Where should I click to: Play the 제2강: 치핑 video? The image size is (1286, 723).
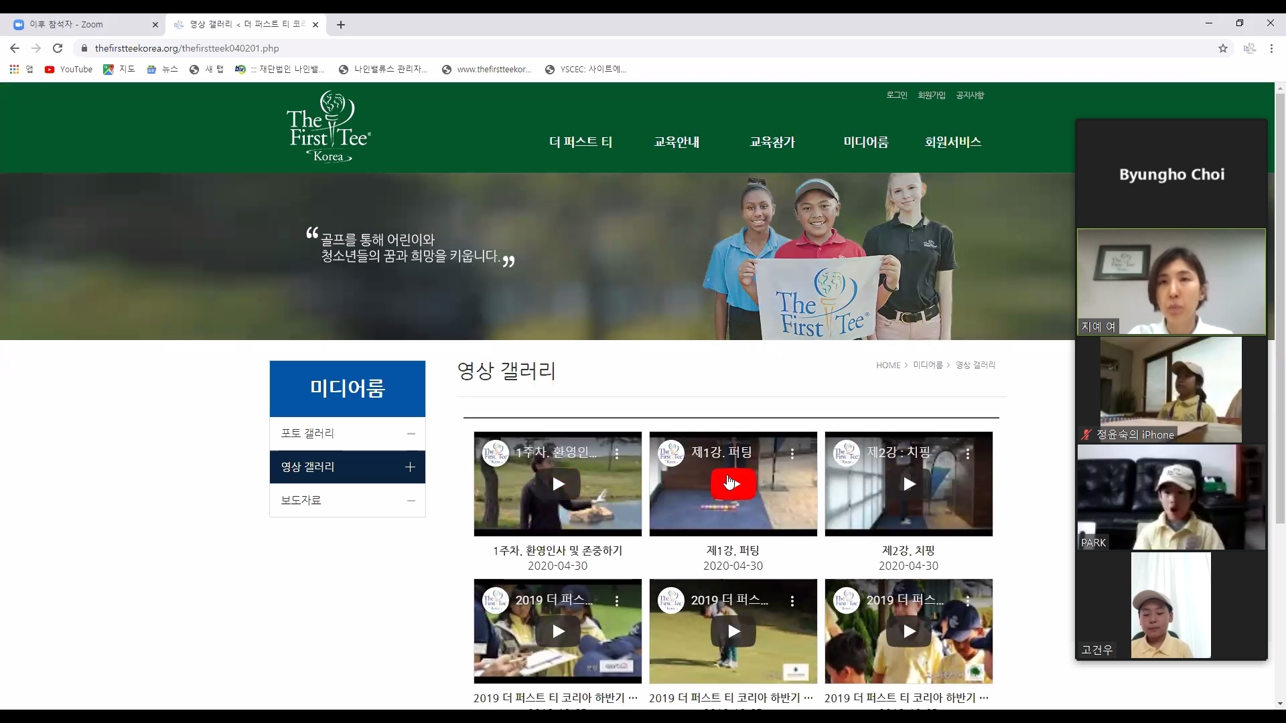pos(908,483)
